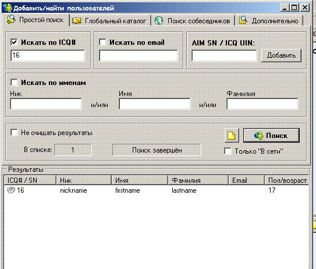The width and height of the screenshot is (316, 269).
Task: Check Не очищать результаты option
Action: tap(14, 133)
